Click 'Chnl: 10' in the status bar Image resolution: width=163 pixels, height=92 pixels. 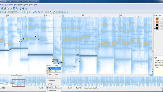coord(70,88)
